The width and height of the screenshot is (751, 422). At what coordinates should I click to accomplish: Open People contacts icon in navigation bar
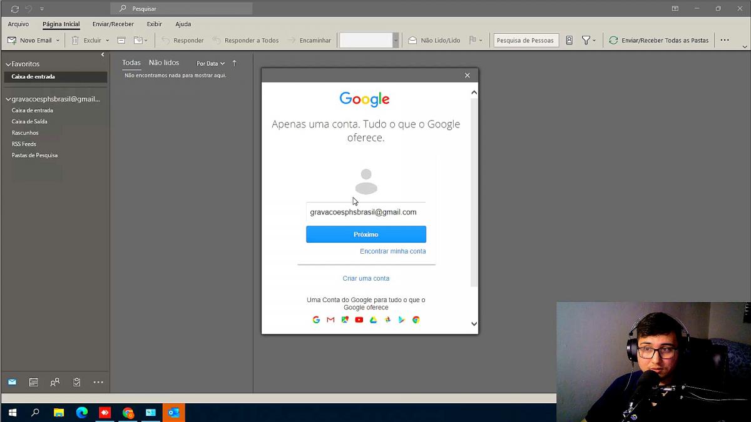click(55, 382)
